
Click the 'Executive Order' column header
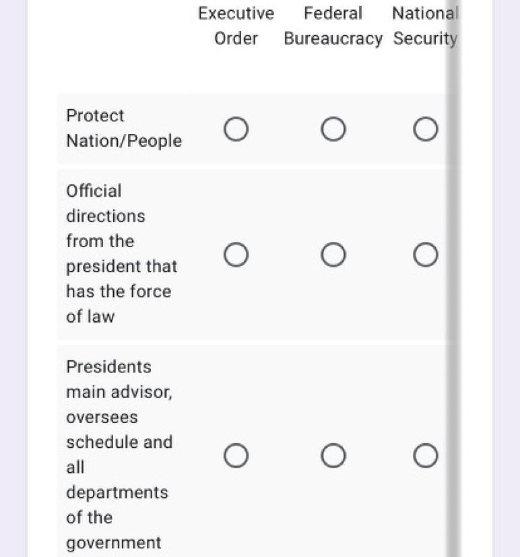pos(236,26)
